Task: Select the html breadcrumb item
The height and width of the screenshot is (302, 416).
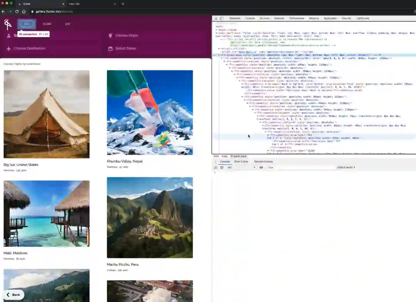Action: click(216, 156)
